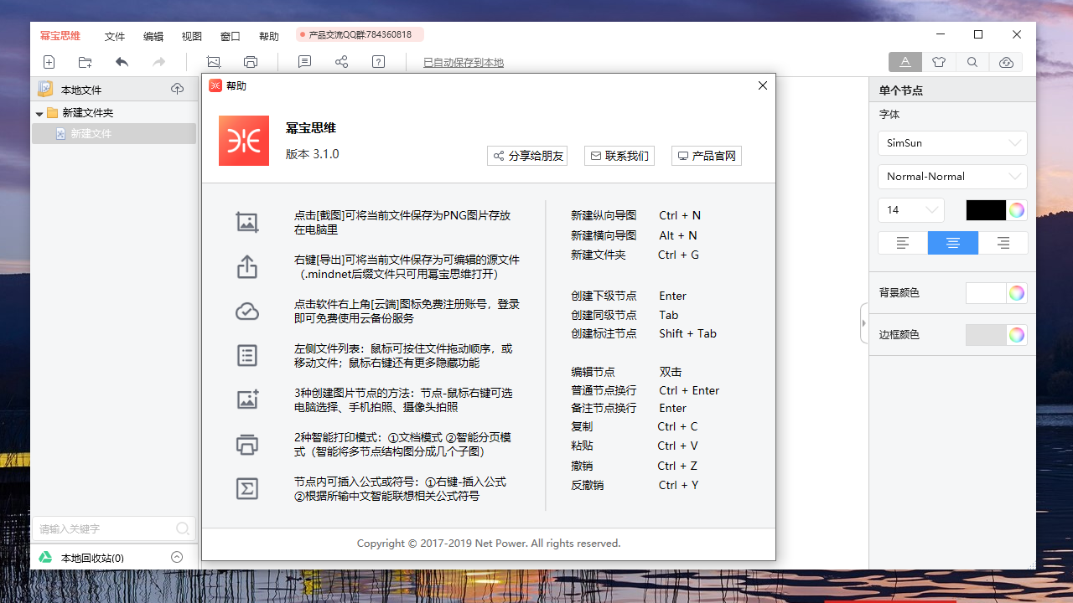This screenshot has width=1073, height=603.
Task: Click the note comment toolbar icon
Action: (305, 62)
